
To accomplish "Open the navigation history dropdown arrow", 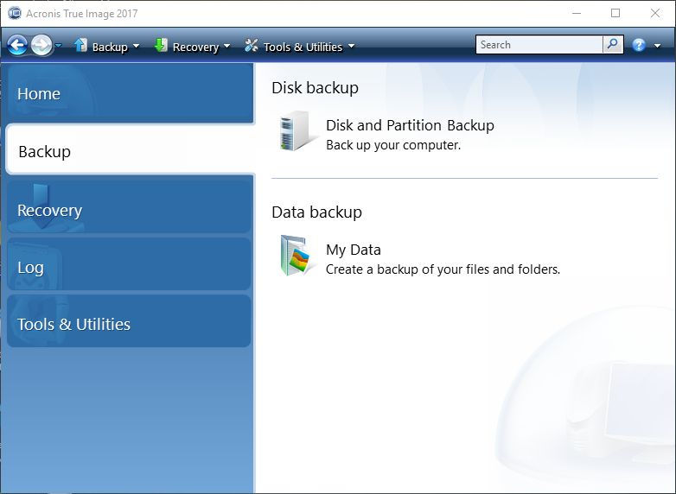I will coord(59,45).
